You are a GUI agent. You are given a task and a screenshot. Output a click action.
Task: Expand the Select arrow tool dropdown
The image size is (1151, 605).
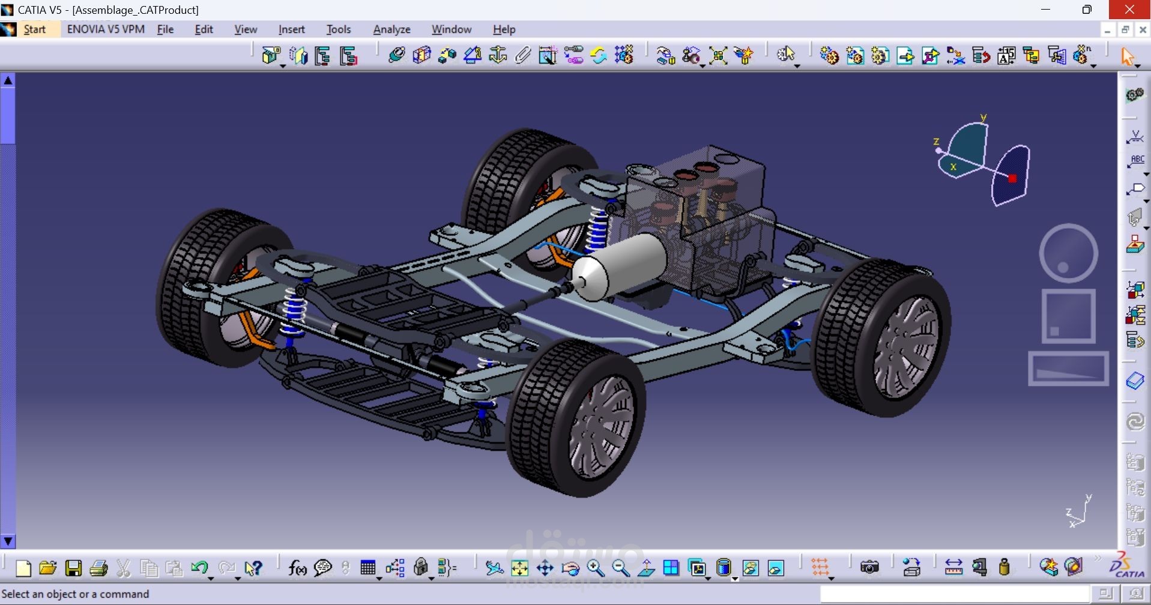pyautogui.click(x=1138, y=66)
